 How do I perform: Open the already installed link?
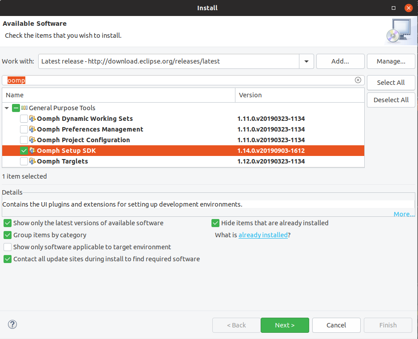[263, 235]
